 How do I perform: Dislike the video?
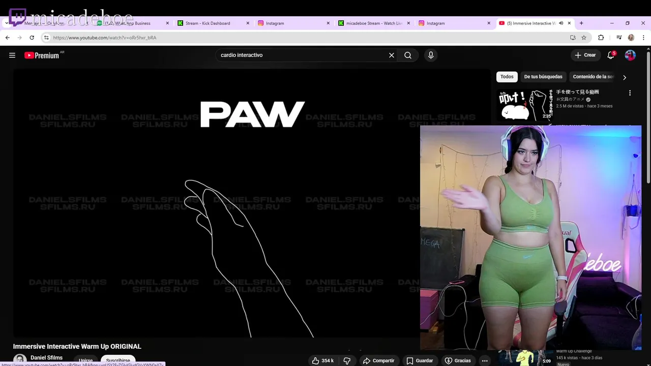pyautogui.click(x=347, y=360)
